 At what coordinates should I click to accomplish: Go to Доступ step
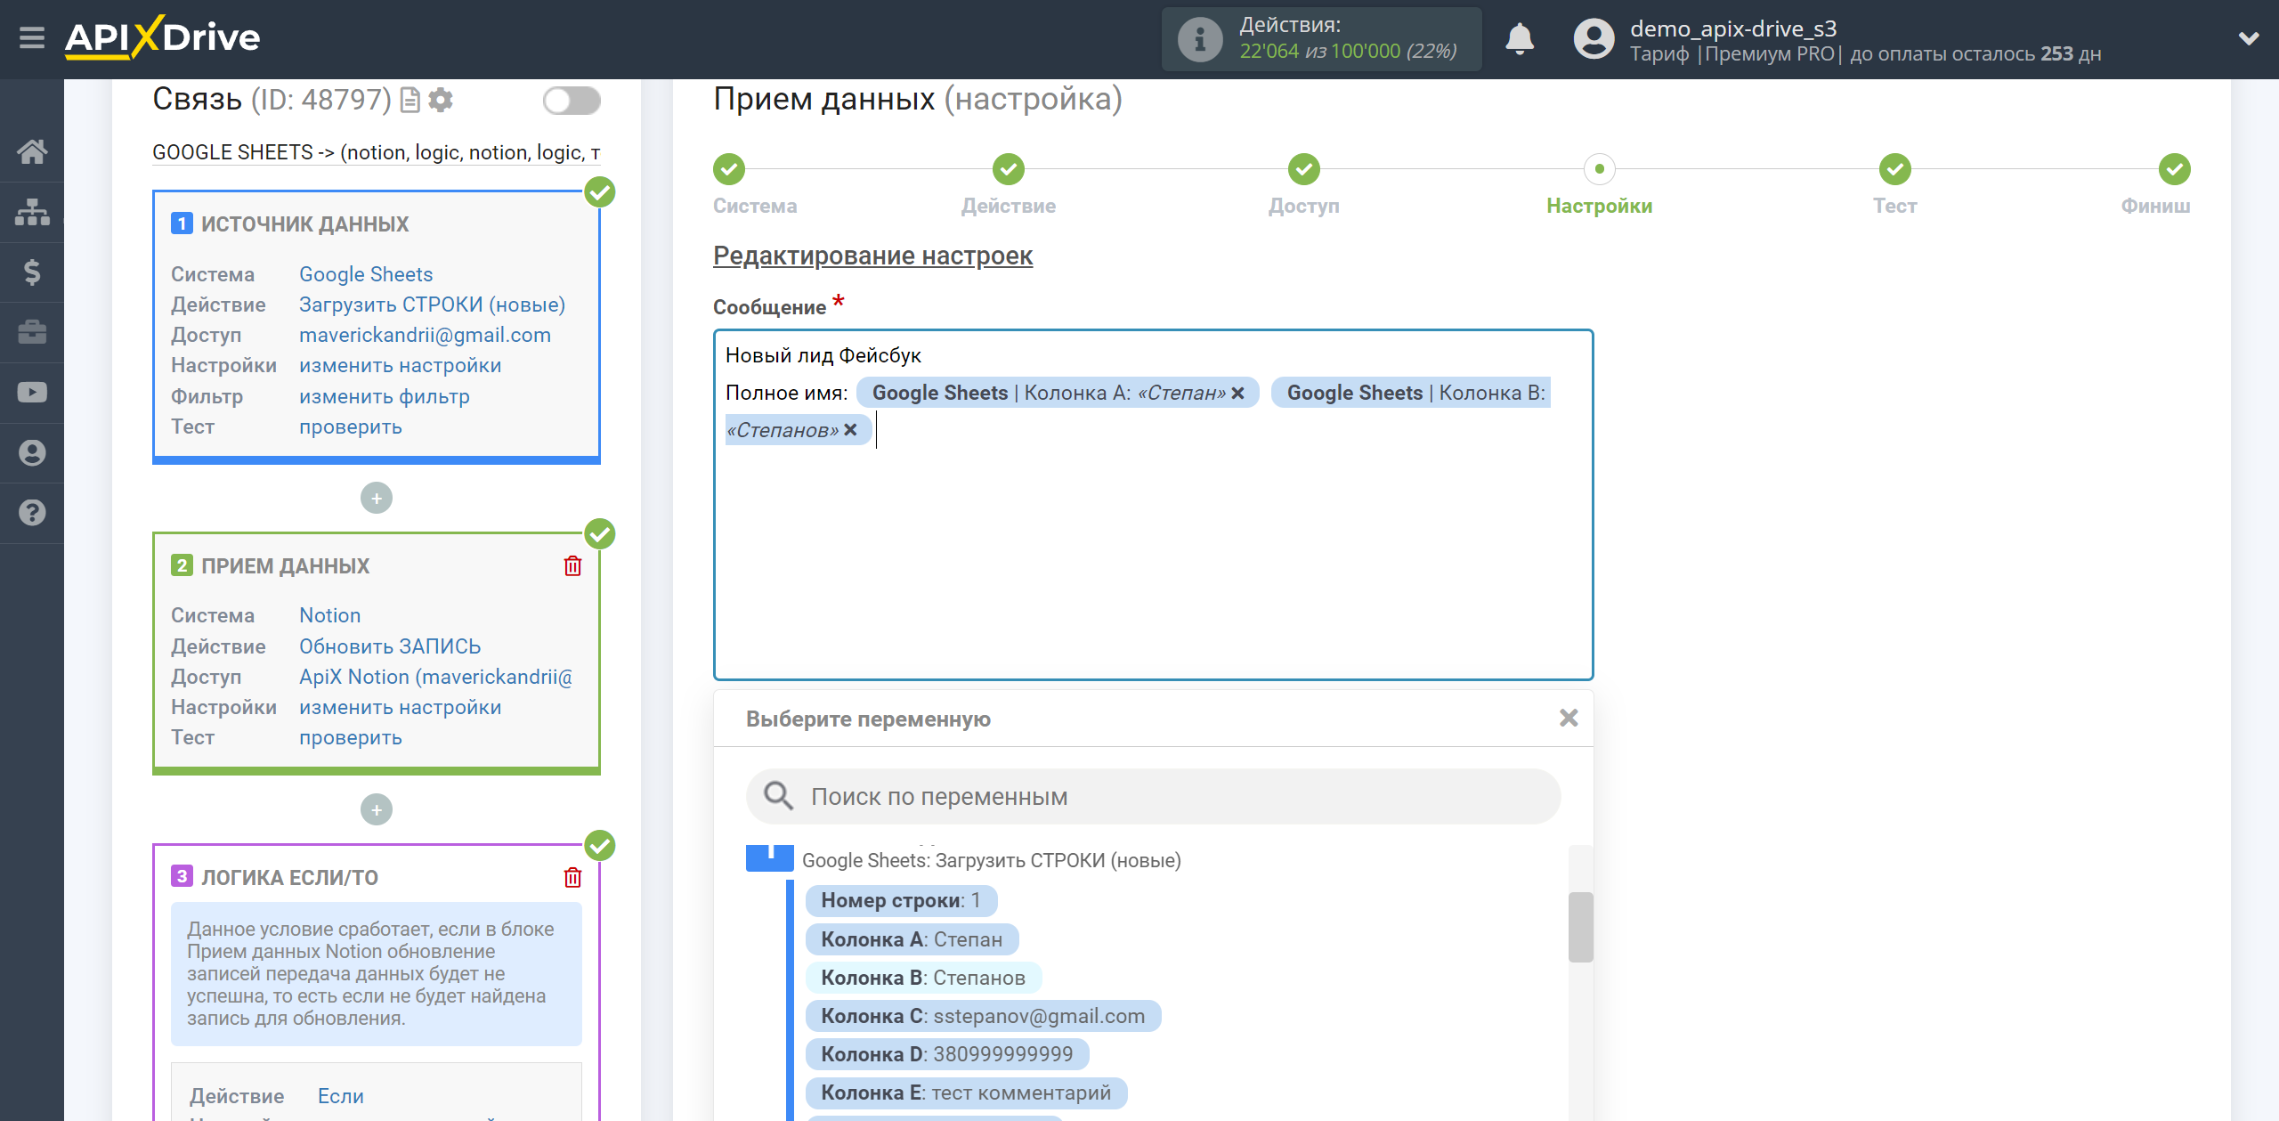coord(1304,169)
